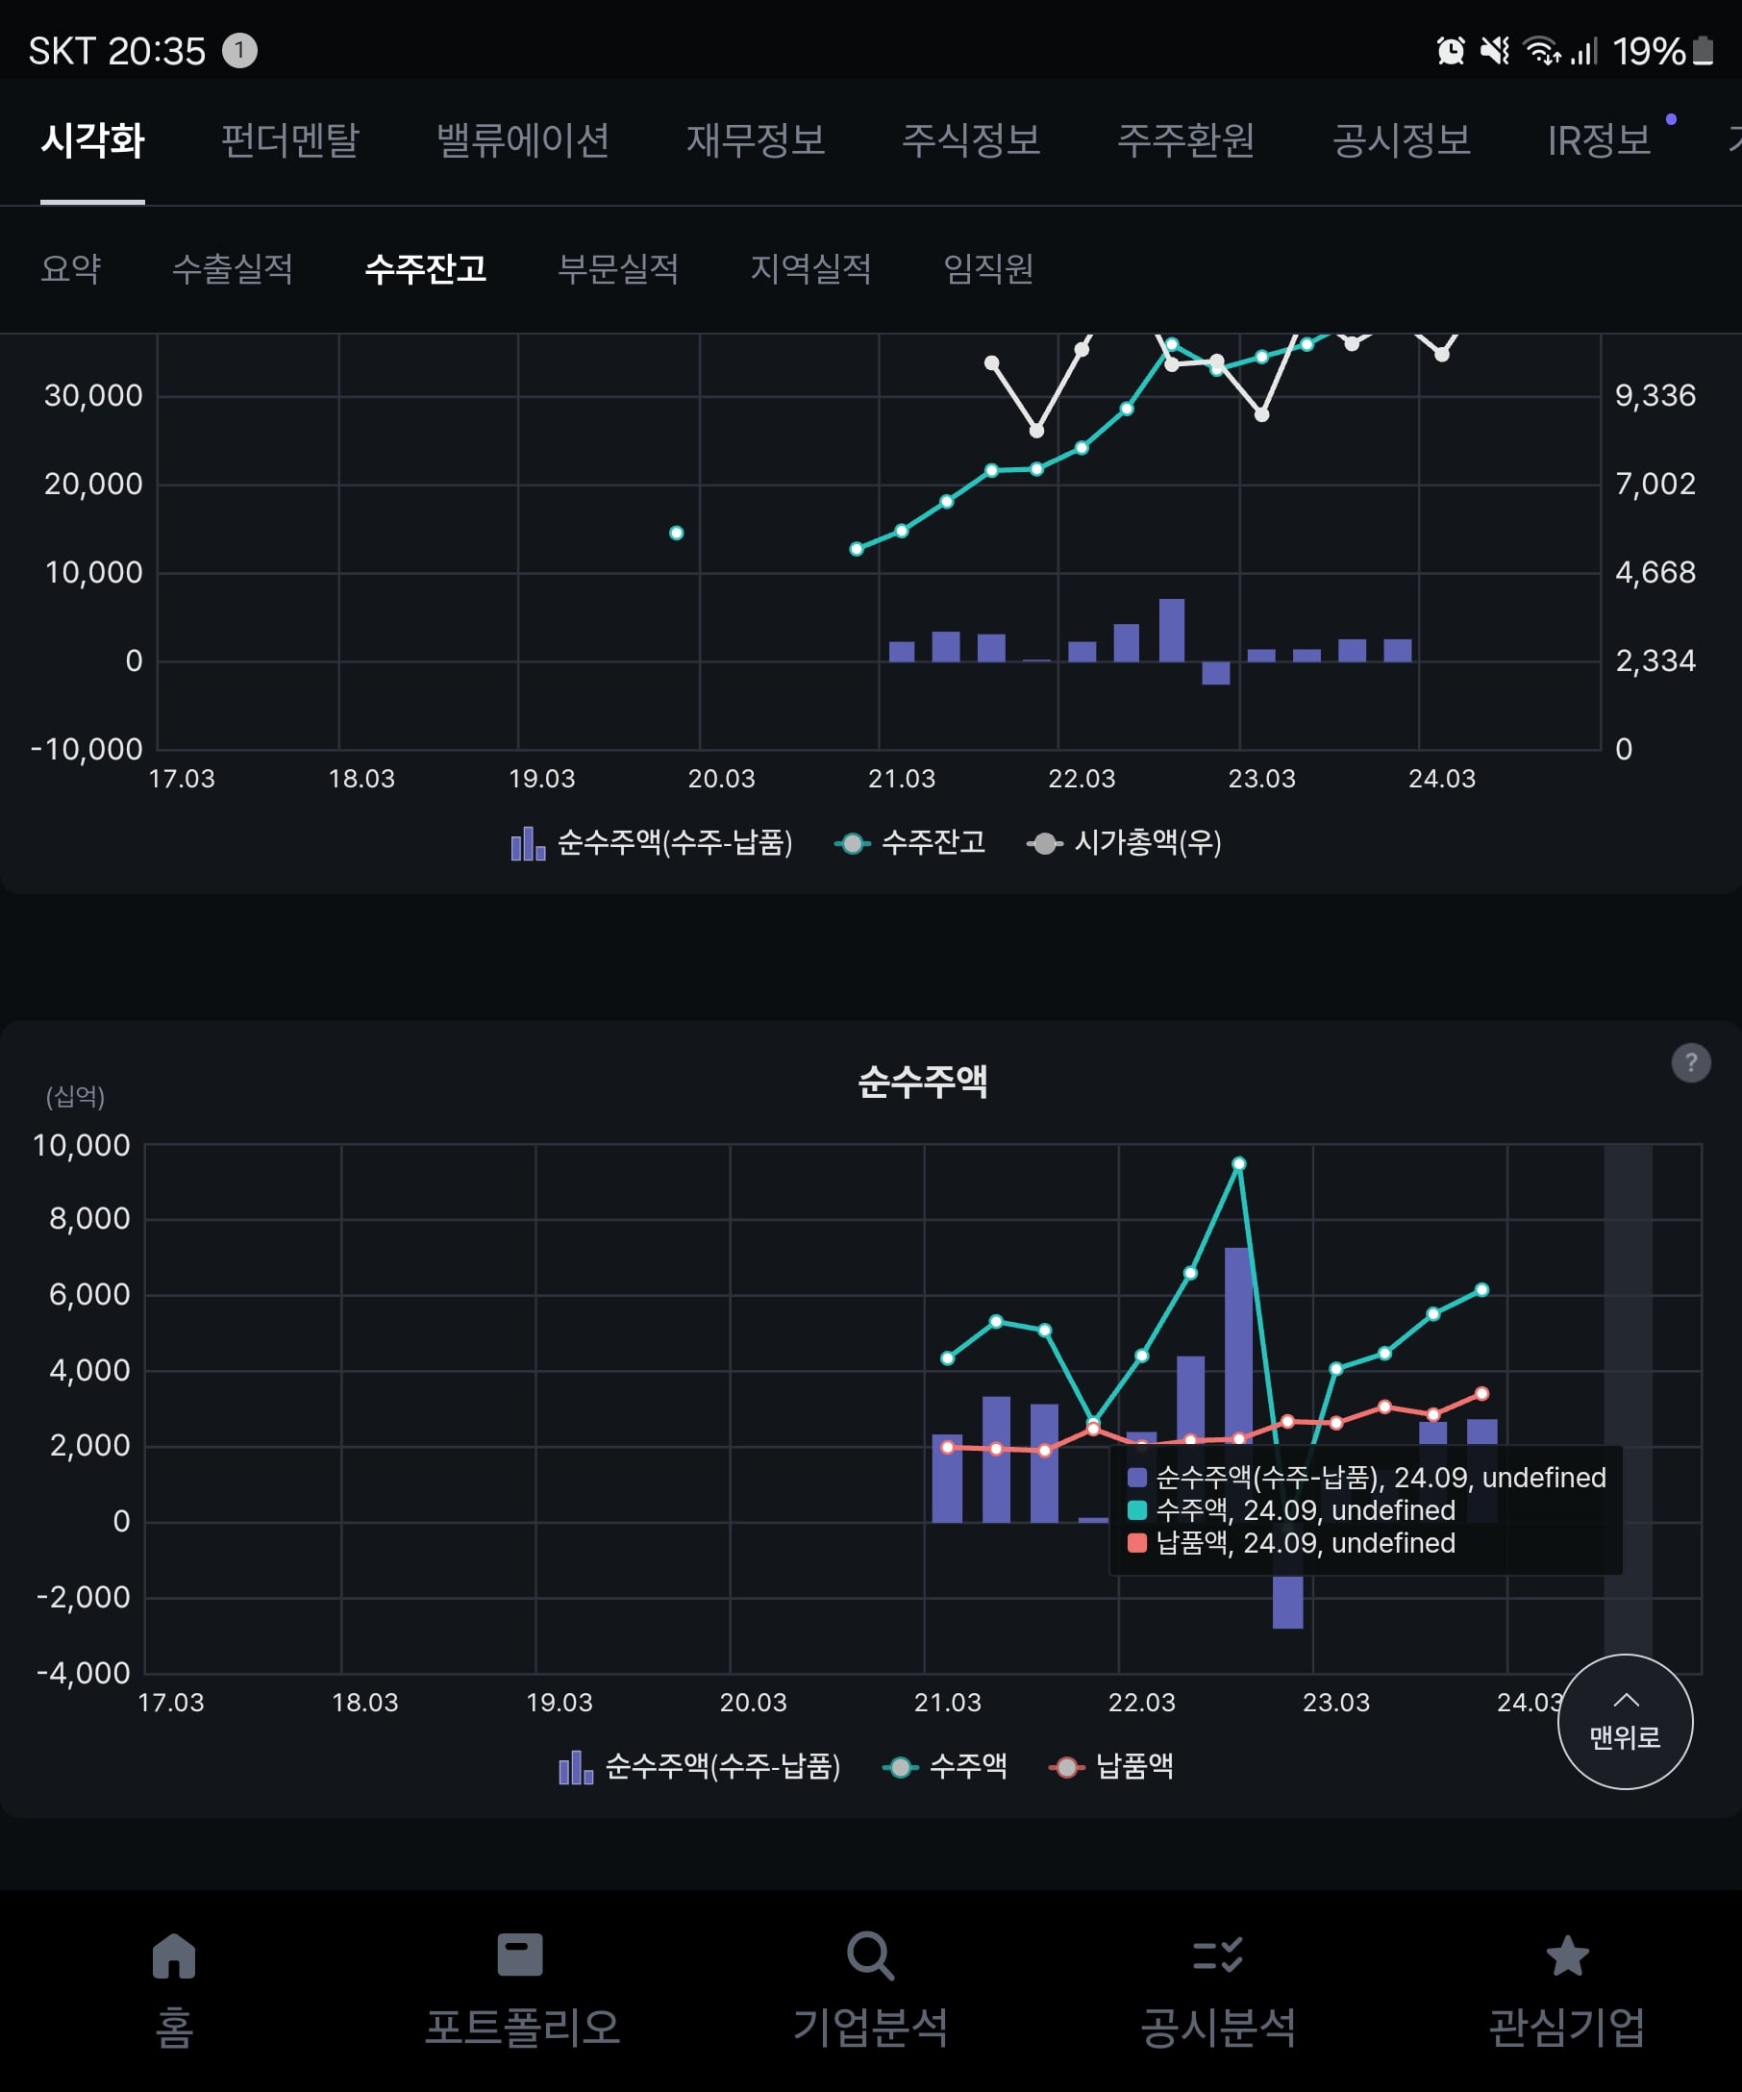Toggle 수주잔고 series in upper legend

click(x=910, y=843)
